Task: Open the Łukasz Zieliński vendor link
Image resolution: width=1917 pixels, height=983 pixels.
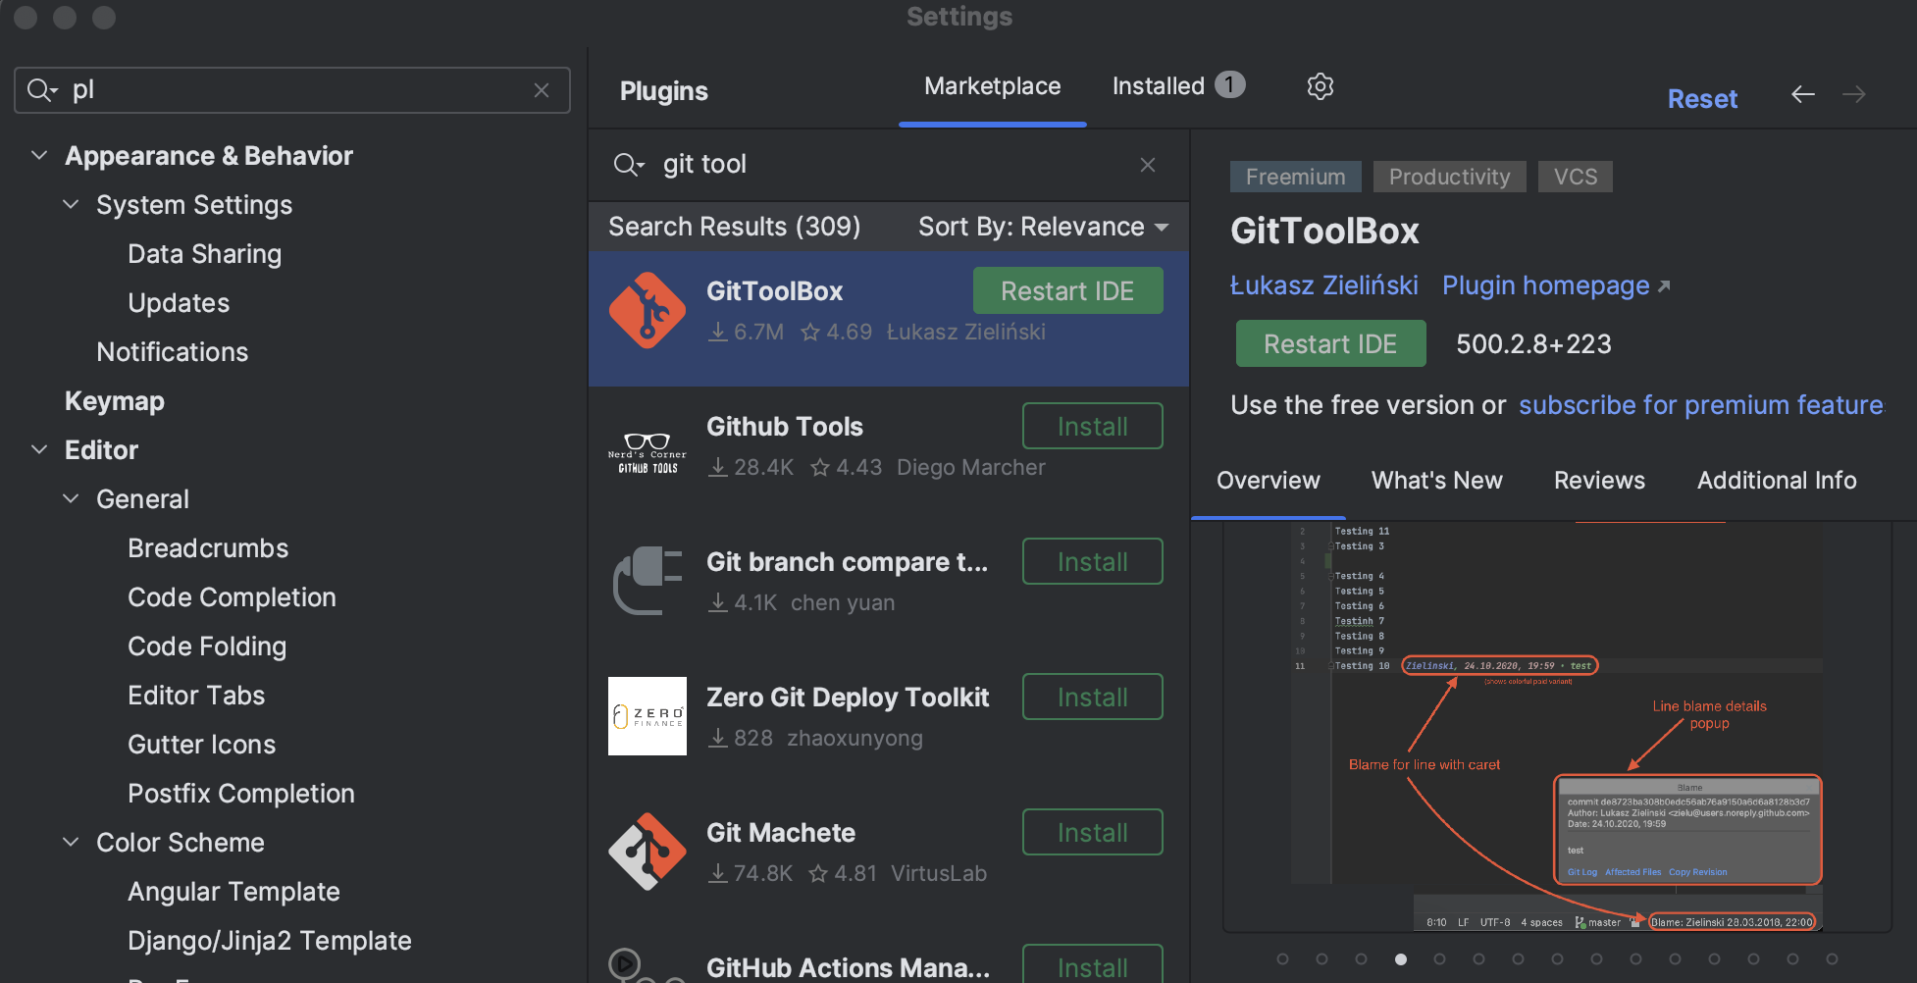Action: coord(1323,285)
